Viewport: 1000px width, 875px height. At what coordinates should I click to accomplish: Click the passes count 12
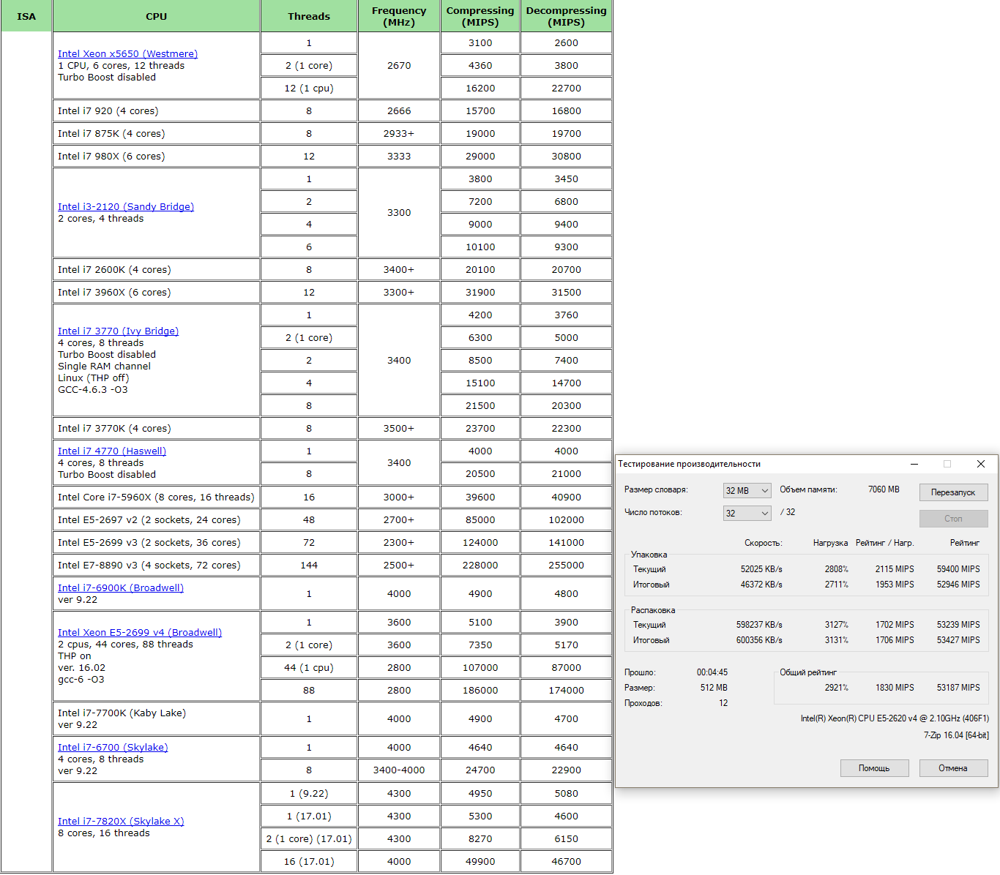click(x=723, y=703)
